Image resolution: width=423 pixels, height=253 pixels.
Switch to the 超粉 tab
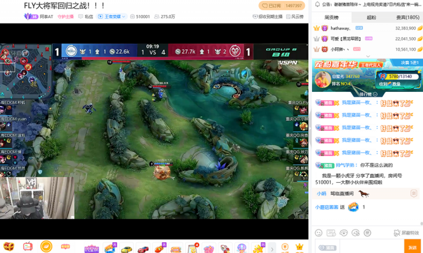click(371, 17)
